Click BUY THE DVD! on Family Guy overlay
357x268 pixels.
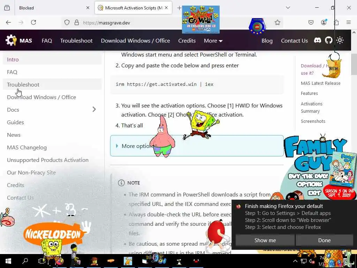pos(308,176)
